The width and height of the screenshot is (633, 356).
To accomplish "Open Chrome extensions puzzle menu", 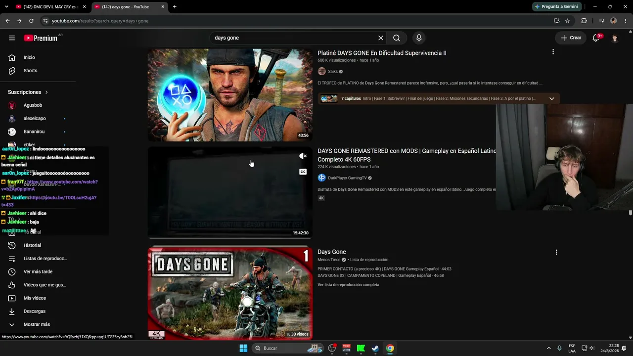I will pyautogui.click(x=584, y=21).
